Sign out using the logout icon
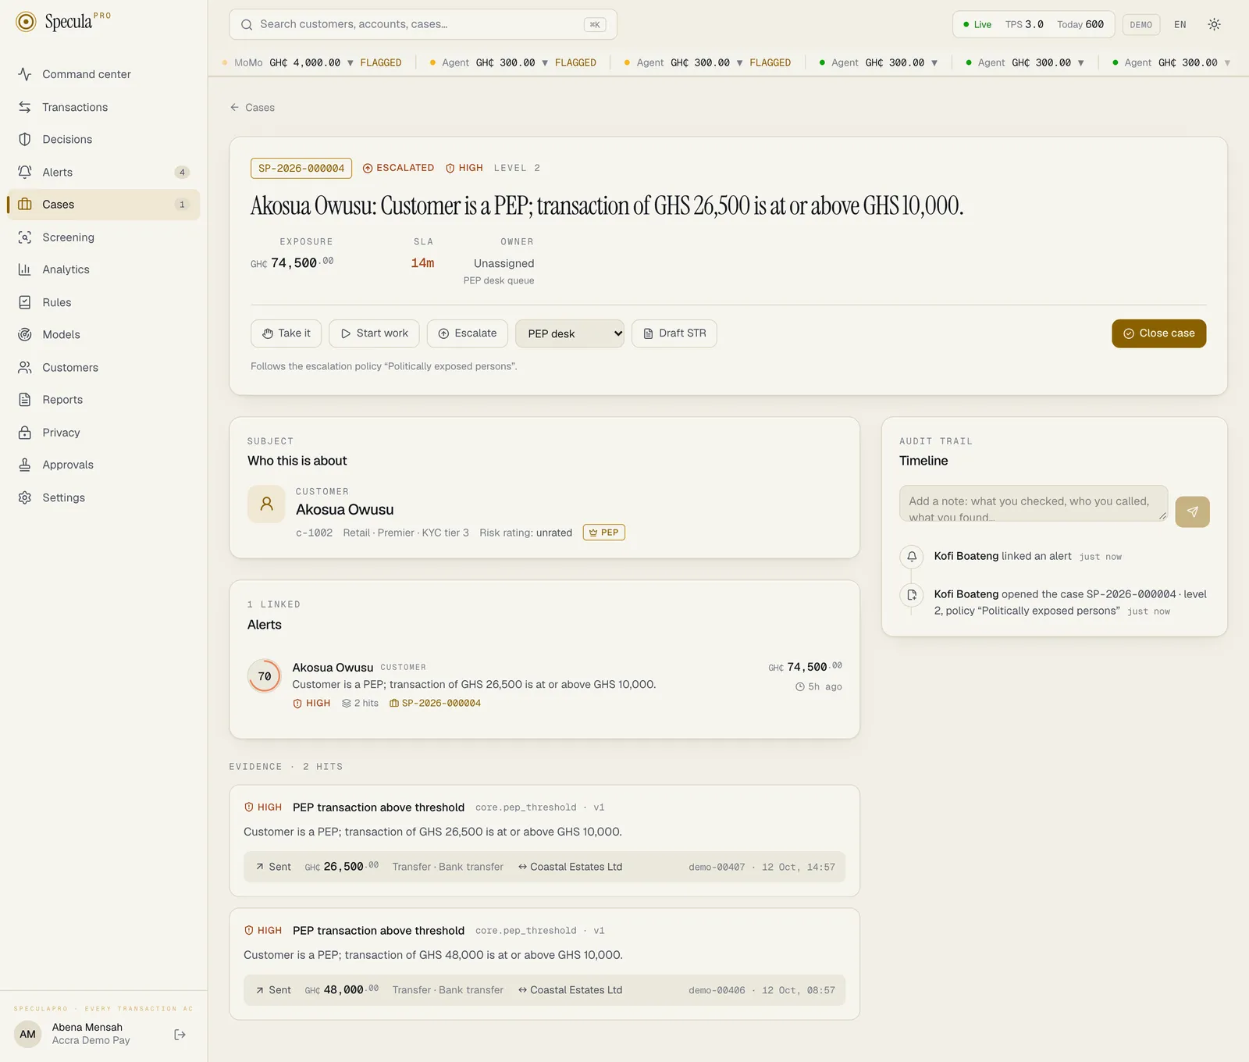This screenshot has height=1062, width=1249. coord(180,1035)
